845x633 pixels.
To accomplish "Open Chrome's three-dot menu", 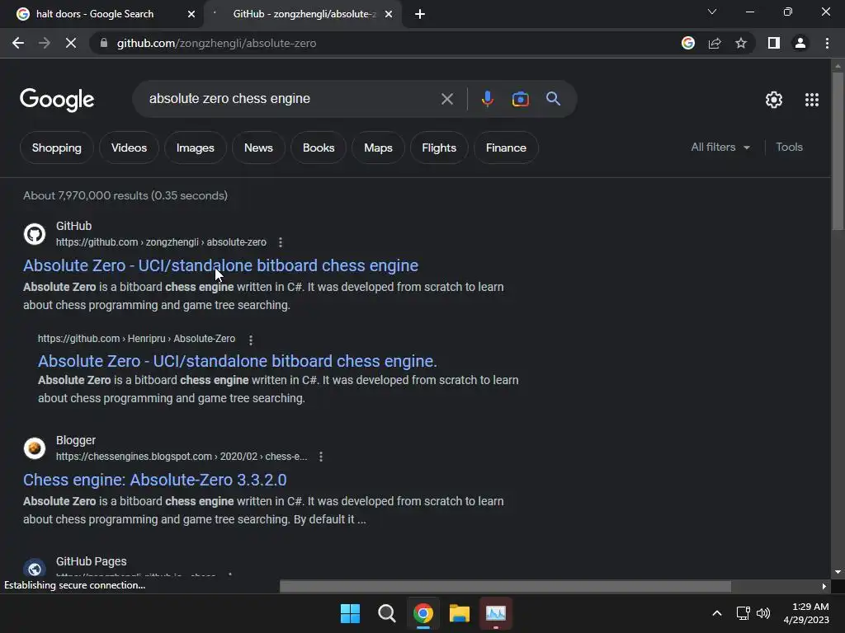I will tap(827, 43).
